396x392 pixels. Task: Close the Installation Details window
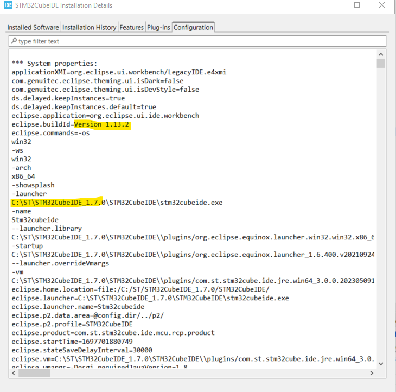coord(382,5)
